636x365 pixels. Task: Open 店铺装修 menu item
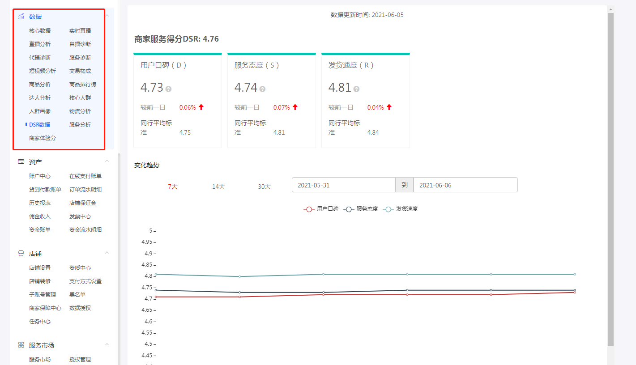40,281
